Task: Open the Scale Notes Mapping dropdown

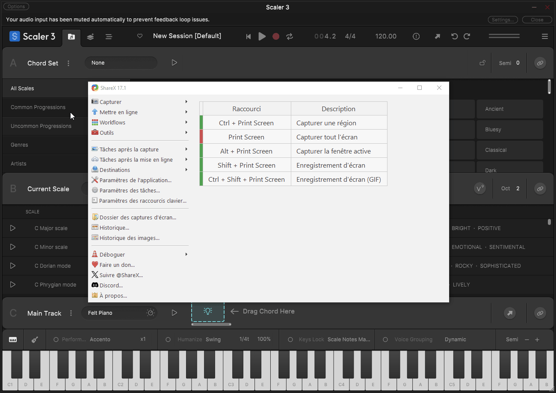Action: pos(349,340)
